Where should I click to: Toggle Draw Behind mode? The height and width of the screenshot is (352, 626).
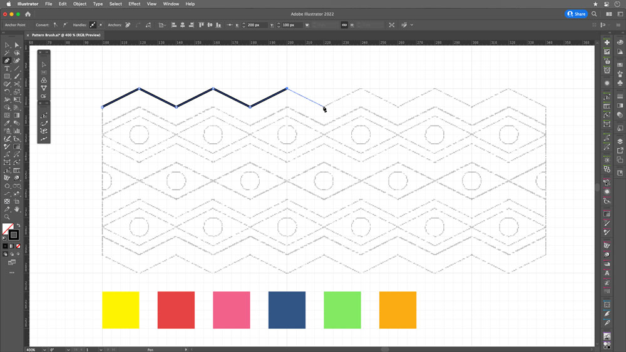coord(11,254)
